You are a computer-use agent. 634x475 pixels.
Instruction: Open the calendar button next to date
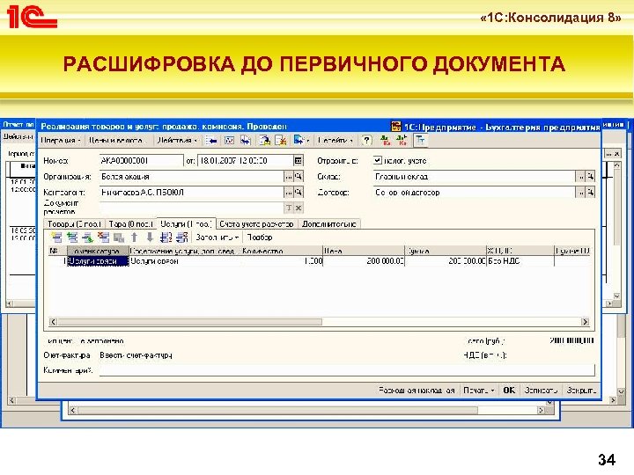pyautogui.click(x=298, y=160)
